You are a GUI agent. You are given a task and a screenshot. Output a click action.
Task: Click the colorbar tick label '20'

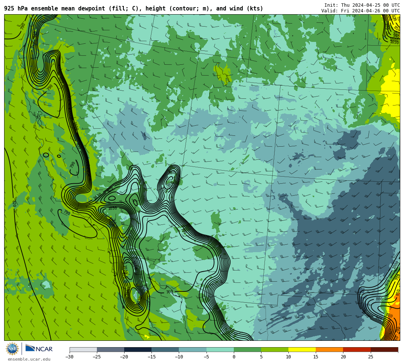click(343, 357)
